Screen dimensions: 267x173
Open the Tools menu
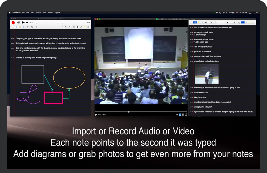44,13
